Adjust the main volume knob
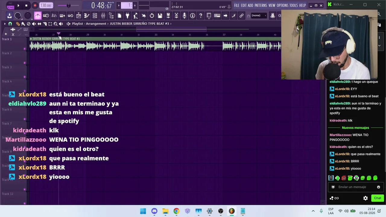The height and width of the screenshot is (217, 386). [x=18, y=16]
